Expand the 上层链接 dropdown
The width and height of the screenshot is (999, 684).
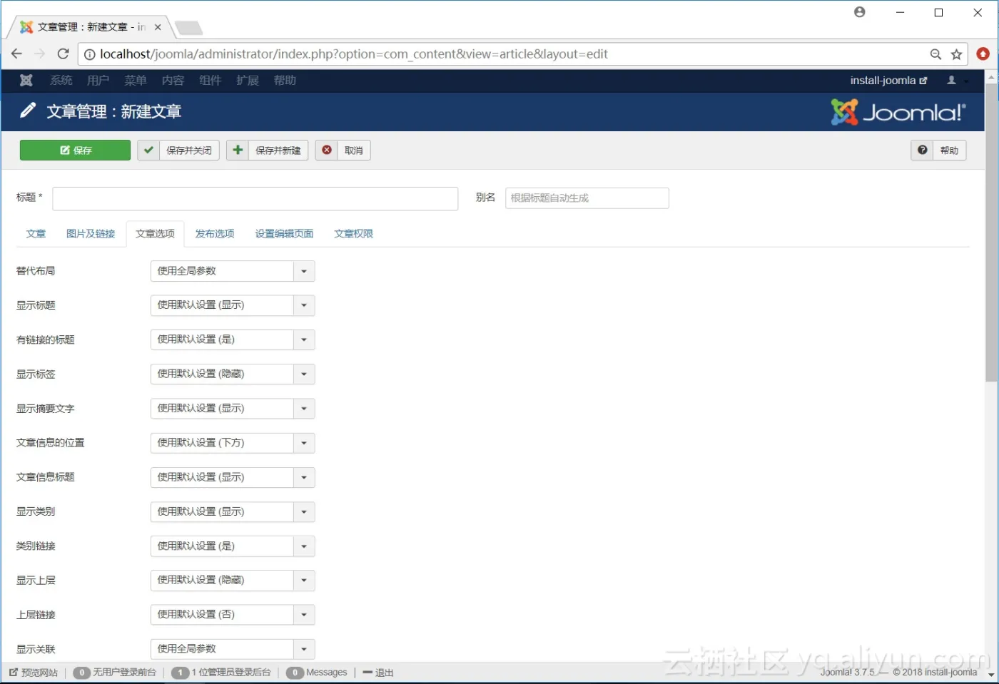233,615
